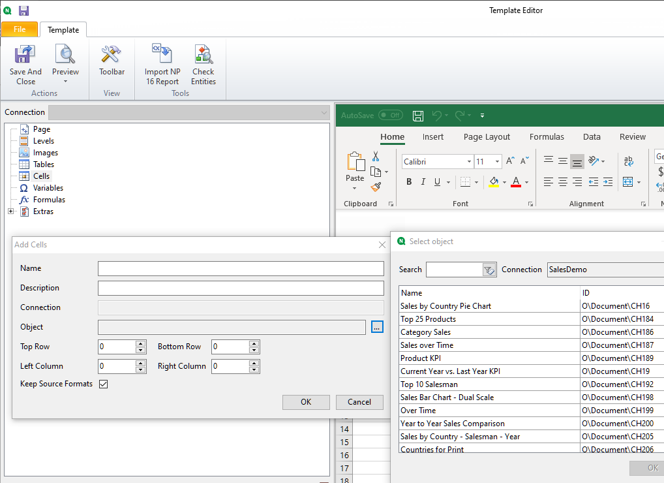This screenshot has height=483, width=664.
Task: Cancel the Add Cells dialog
Action: pyautogui.click(x=359, y=402)
